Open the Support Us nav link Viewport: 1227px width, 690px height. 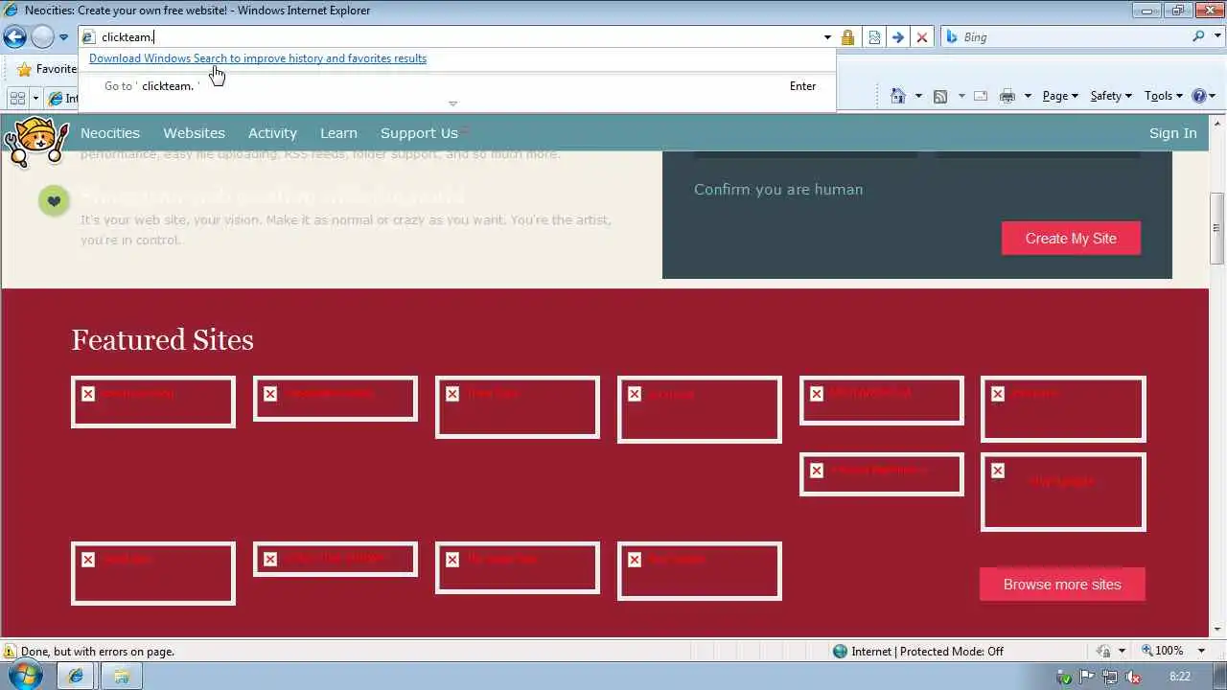pyautogui.click(x=419, y=133)
